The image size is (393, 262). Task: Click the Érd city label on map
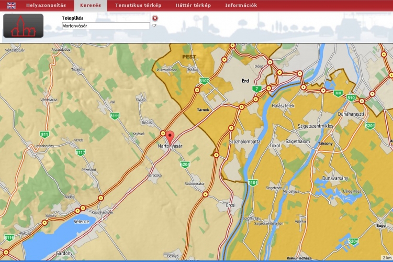[x=245, y=81]
